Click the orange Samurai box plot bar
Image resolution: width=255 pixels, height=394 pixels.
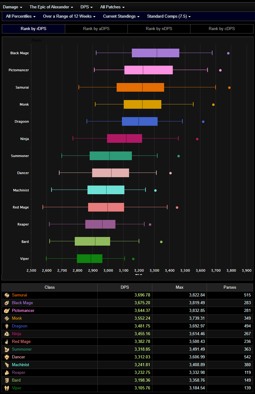point(140,87)
